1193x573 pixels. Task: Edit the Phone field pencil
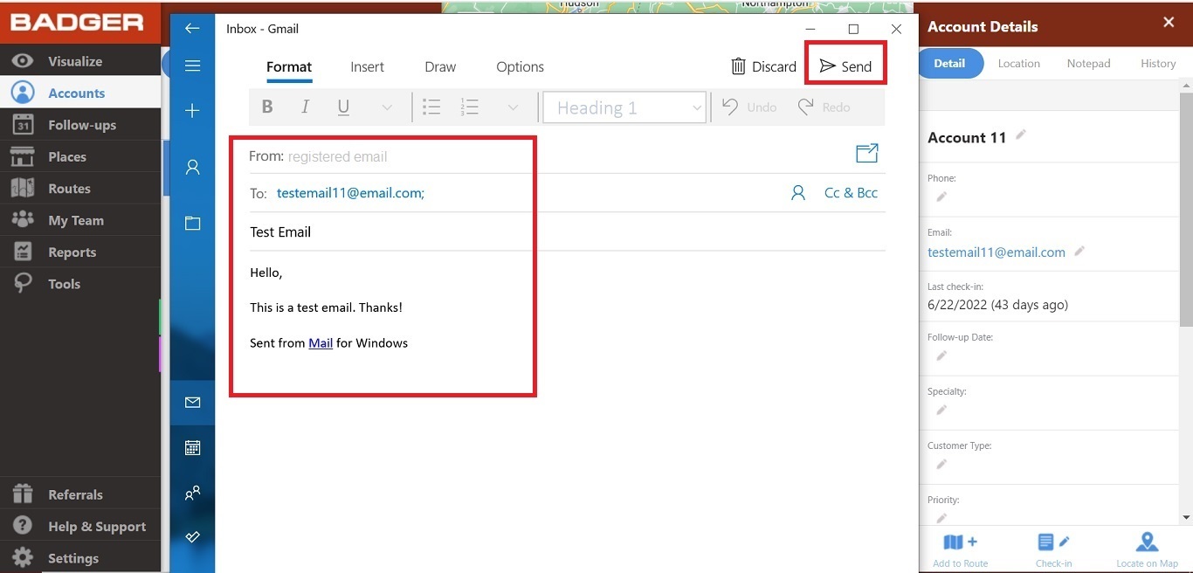pyautogui.click(x=941, y=197)
